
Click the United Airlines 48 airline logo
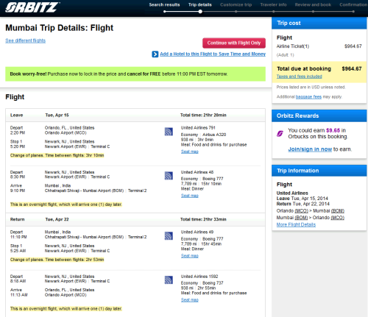(169, 176)
